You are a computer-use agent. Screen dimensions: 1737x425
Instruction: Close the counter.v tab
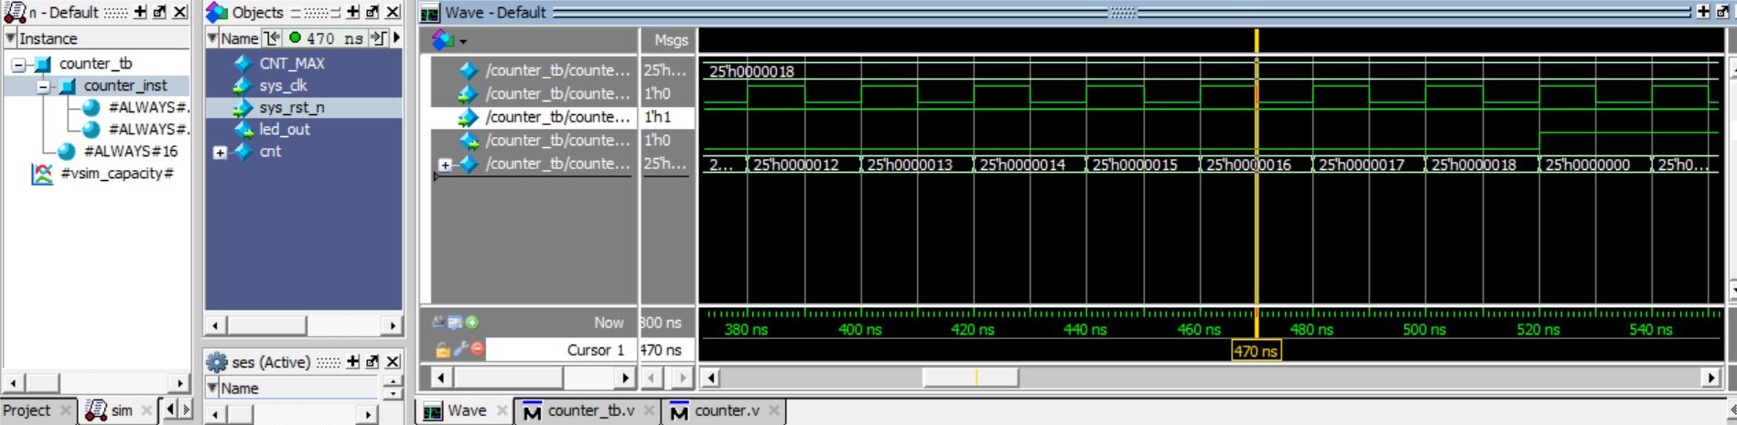tap(774, 411)
